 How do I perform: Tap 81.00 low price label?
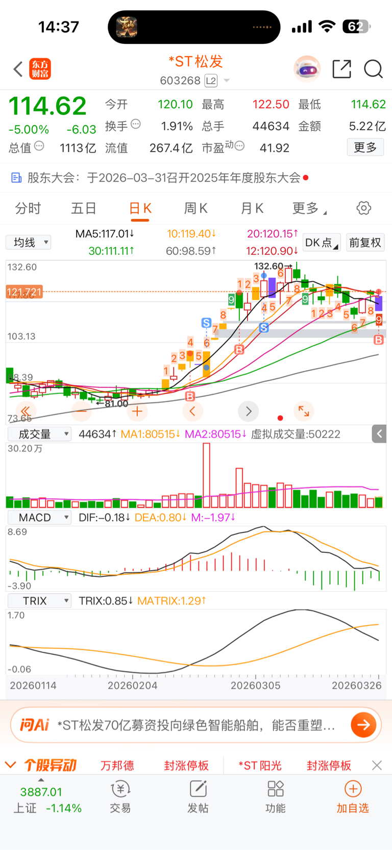coord(116,403)
